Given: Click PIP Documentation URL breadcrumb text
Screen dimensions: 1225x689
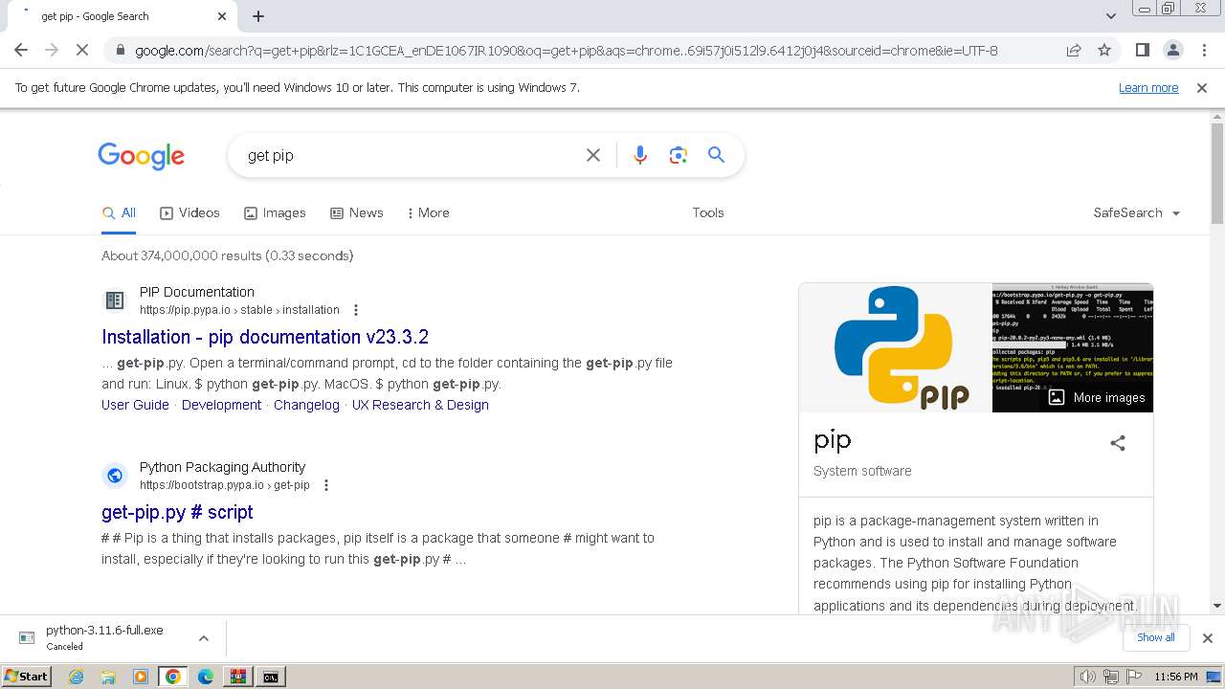Looking at the screenshot, I should point(239,310).
